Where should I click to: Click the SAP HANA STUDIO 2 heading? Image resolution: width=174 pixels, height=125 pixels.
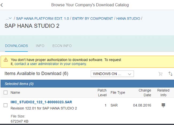coord(32,26)
